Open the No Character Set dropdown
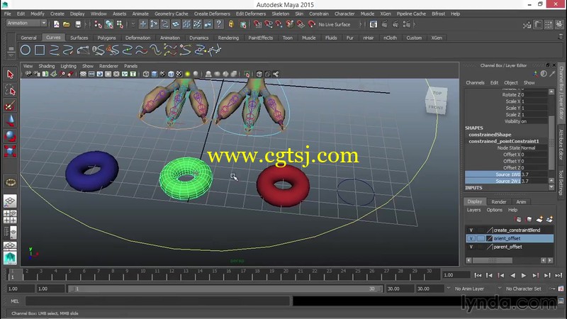The height and width of the screenshot is (319, 567). [500, 289]
